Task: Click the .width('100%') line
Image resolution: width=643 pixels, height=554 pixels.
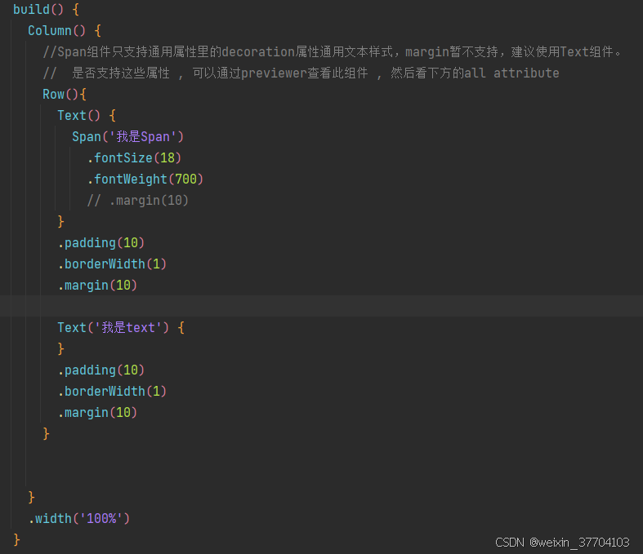Action: pyautogui.click(x=79, y=519)
